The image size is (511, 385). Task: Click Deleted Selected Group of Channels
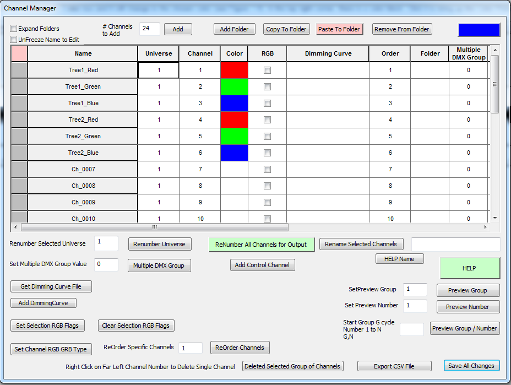click(x=292, y=366)
